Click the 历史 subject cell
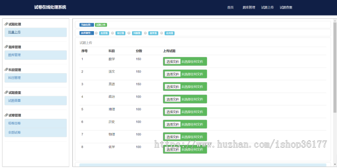This screenshot has width=337, height=168. click(112, 122)
